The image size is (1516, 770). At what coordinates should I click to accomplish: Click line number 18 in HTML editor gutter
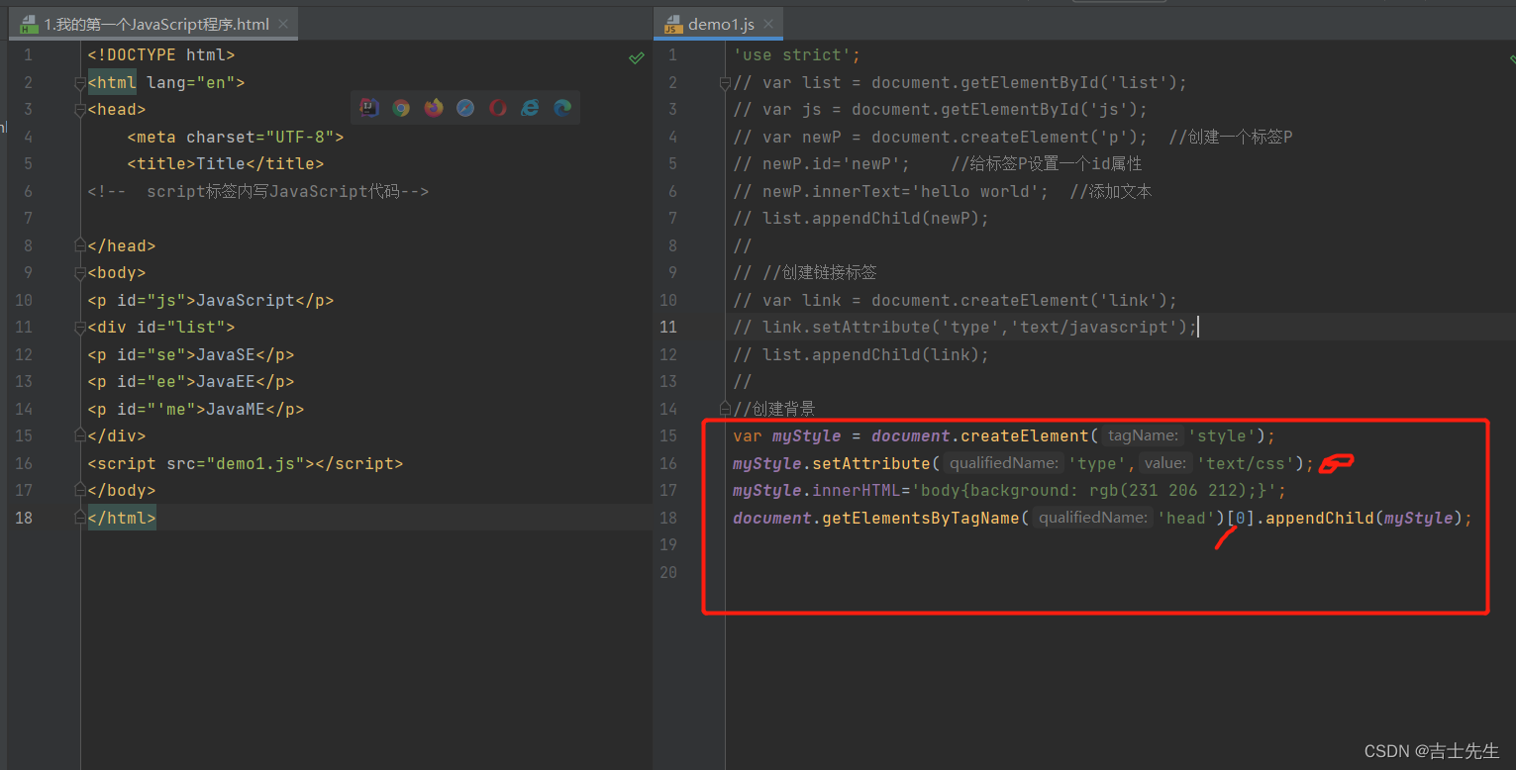coord(23,518)
